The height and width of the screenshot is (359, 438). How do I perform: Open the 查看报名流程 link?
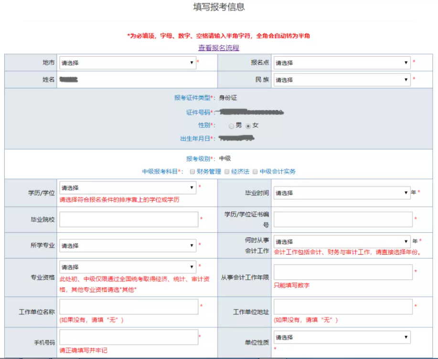point(219,48)
